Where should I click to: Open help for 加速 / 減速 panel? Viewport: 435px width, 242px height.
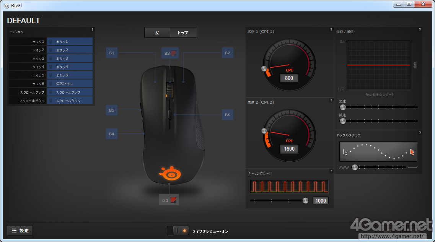coord(420,29)
